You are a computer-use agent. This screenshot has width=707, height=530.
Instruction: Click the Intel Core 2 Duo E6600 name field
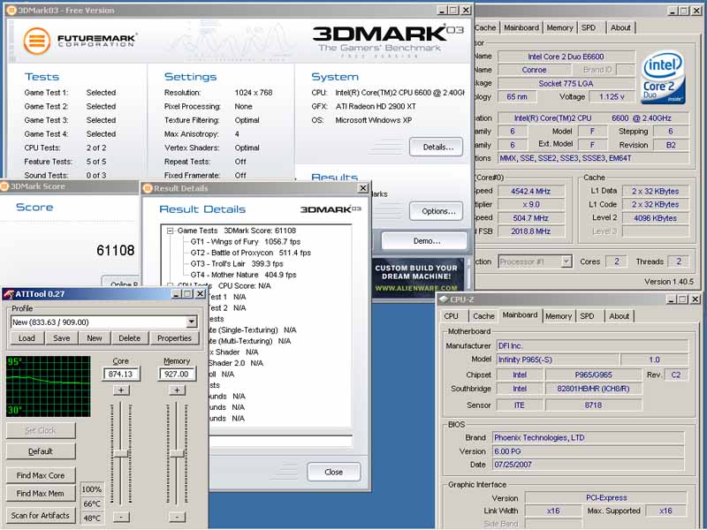(566, 57)
